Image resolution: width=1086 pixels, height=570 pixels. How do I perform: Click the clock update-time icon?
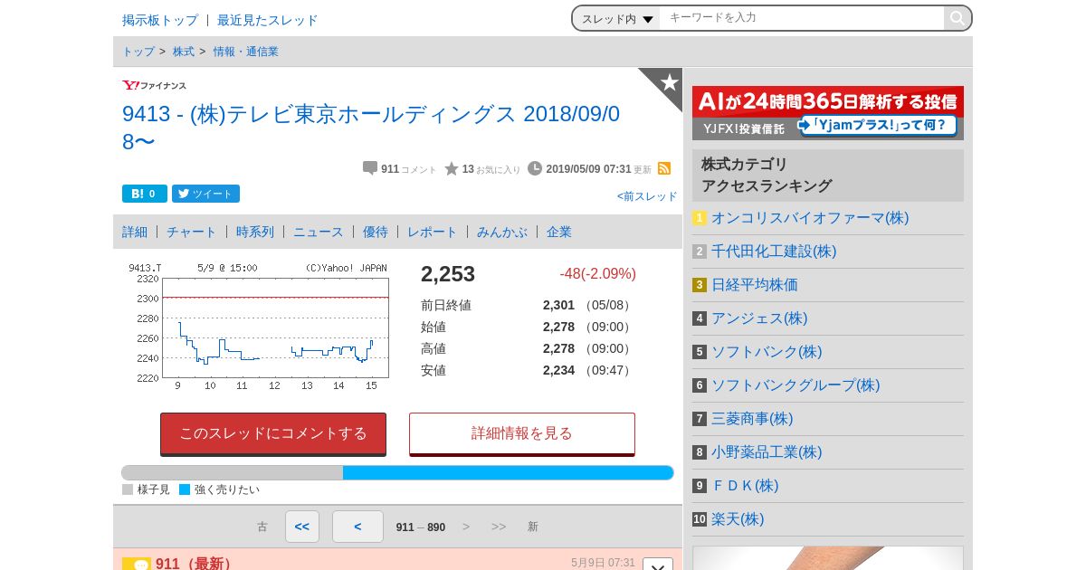[x=535, y=168]
